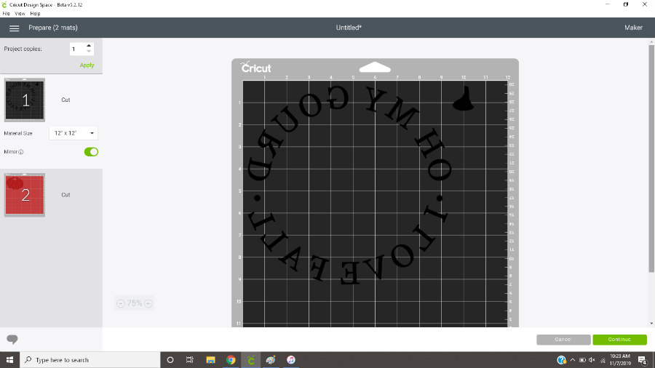Open Google Chrome from the taskbar
The image size is (655, 368).
231,360
